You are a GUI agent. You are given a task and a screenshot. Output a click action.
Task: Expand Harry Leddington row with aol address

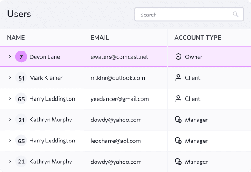click(x=10, y=141)
